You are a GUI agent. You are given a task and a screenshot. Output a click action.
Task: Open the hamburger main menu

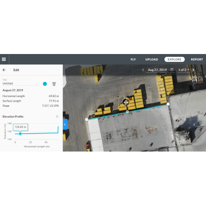4,59
